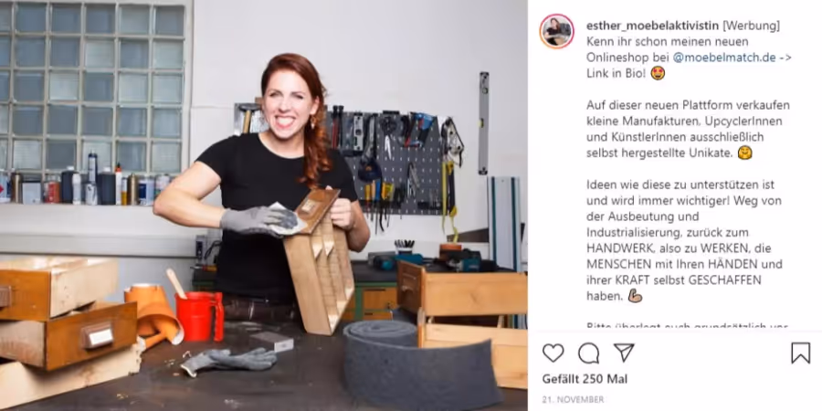View who liked via Gefällt 250 Mal
Image resolution: width=822 pixels, height=411 pixels.
point(585,379)
